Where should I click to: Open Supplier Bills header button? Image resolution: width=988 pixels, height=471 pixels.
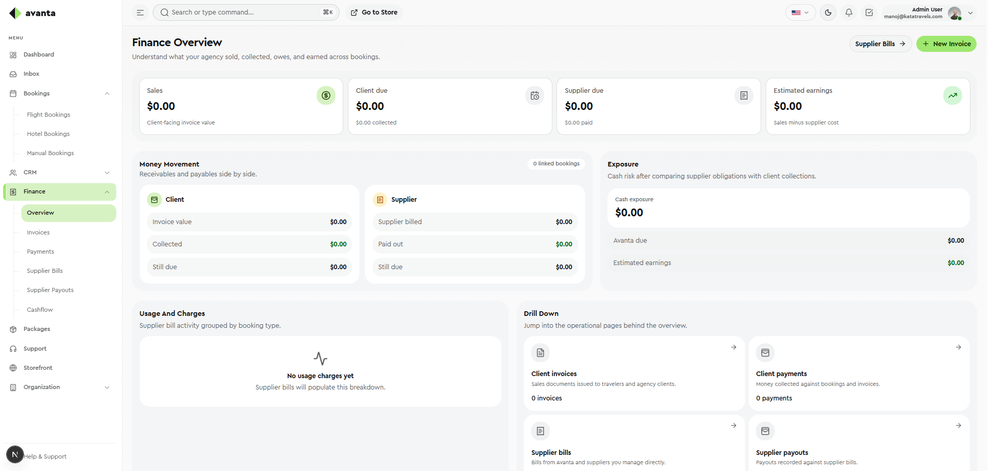click(x=880, y=44)
